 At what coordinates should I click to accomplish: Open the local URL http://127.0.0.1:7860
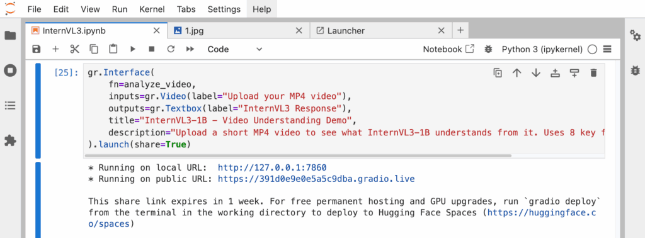[272, 167]
